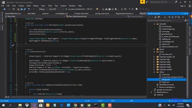192x108 pixels.
Task: Click the Search Solution Explorer input field
Action: [x=166, y=20]
